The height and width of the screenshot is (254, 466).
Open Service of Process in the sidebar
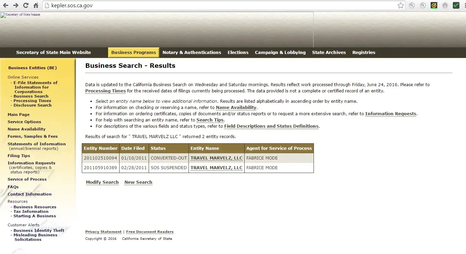tap(27, 179)
